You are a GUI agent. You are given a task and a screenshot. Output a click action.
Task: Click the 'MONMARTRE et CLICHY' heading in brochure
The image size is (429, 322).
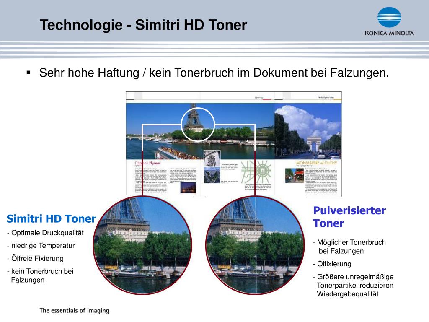[x=317, y=163]
